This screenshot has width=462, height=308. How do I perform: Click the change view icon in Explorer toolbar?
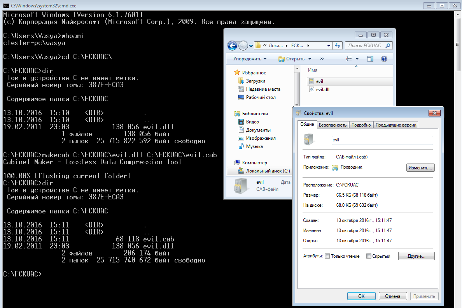coord(349,59)
